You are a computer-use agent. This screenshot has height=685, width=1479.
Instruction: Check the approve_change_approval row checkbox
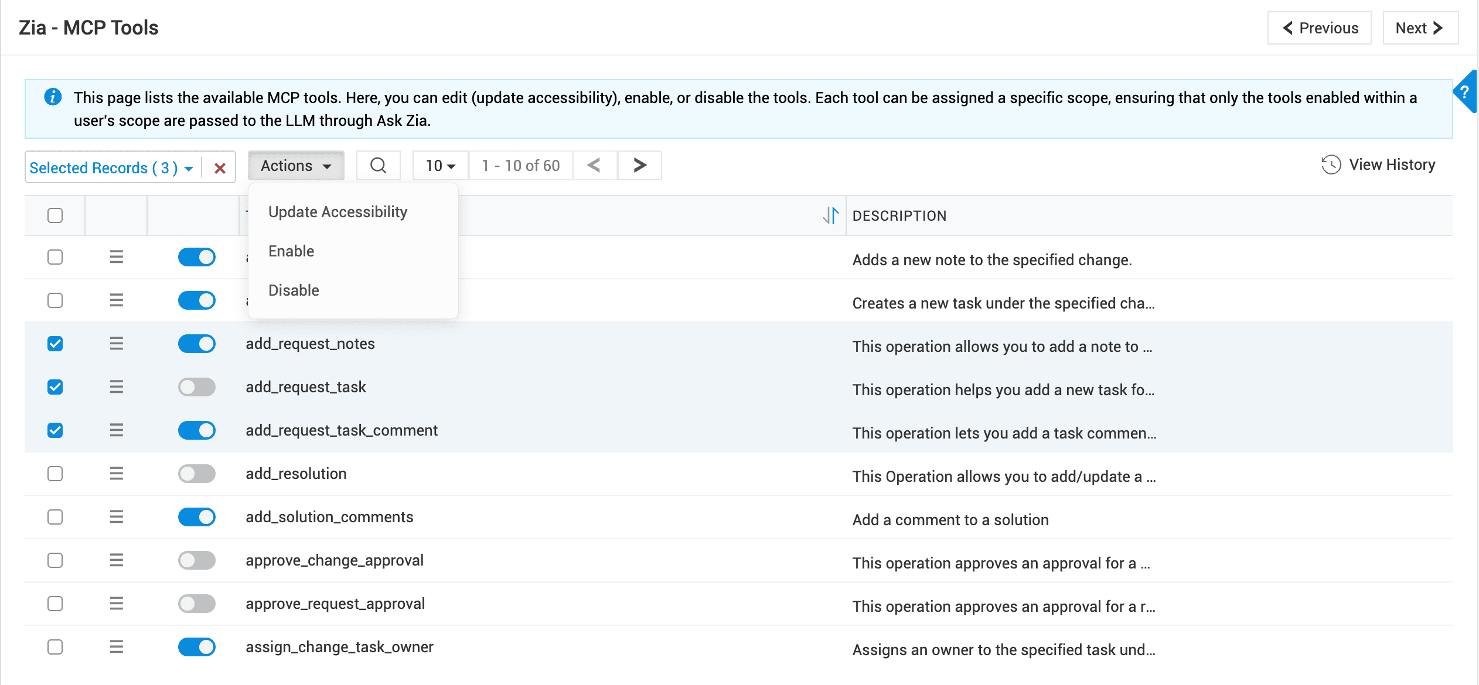click(x=55, y=560)
